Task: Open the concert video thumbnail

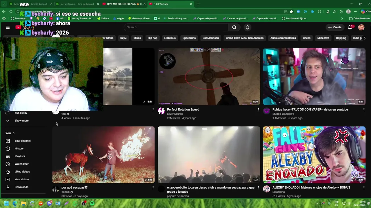Action: (209, 155)
